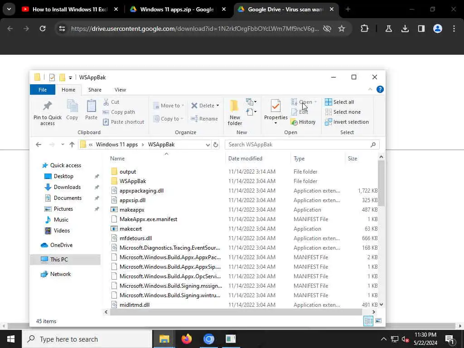Image resolution: width=464 pixels, height=348 pixels.
Task: Click Windows 11 apps breadcrumb
Action: (117, 145)
